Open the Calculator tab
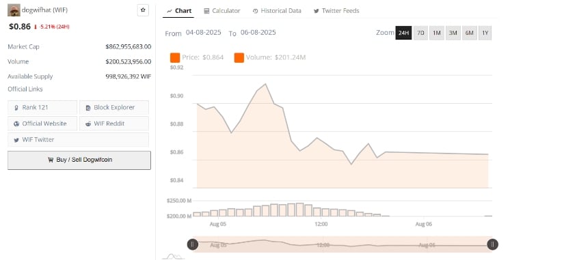This screenshot has height=260, width=564. pos(222,11)
